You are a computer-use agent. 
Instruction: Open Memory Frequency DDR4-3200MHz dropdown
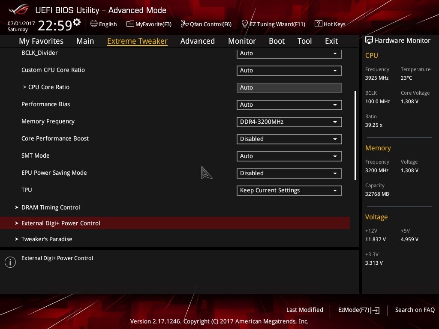[289, 122]
